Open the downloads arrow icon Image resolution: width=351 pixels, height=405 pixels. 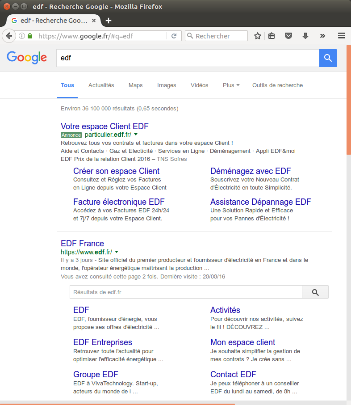pos(305,36)
